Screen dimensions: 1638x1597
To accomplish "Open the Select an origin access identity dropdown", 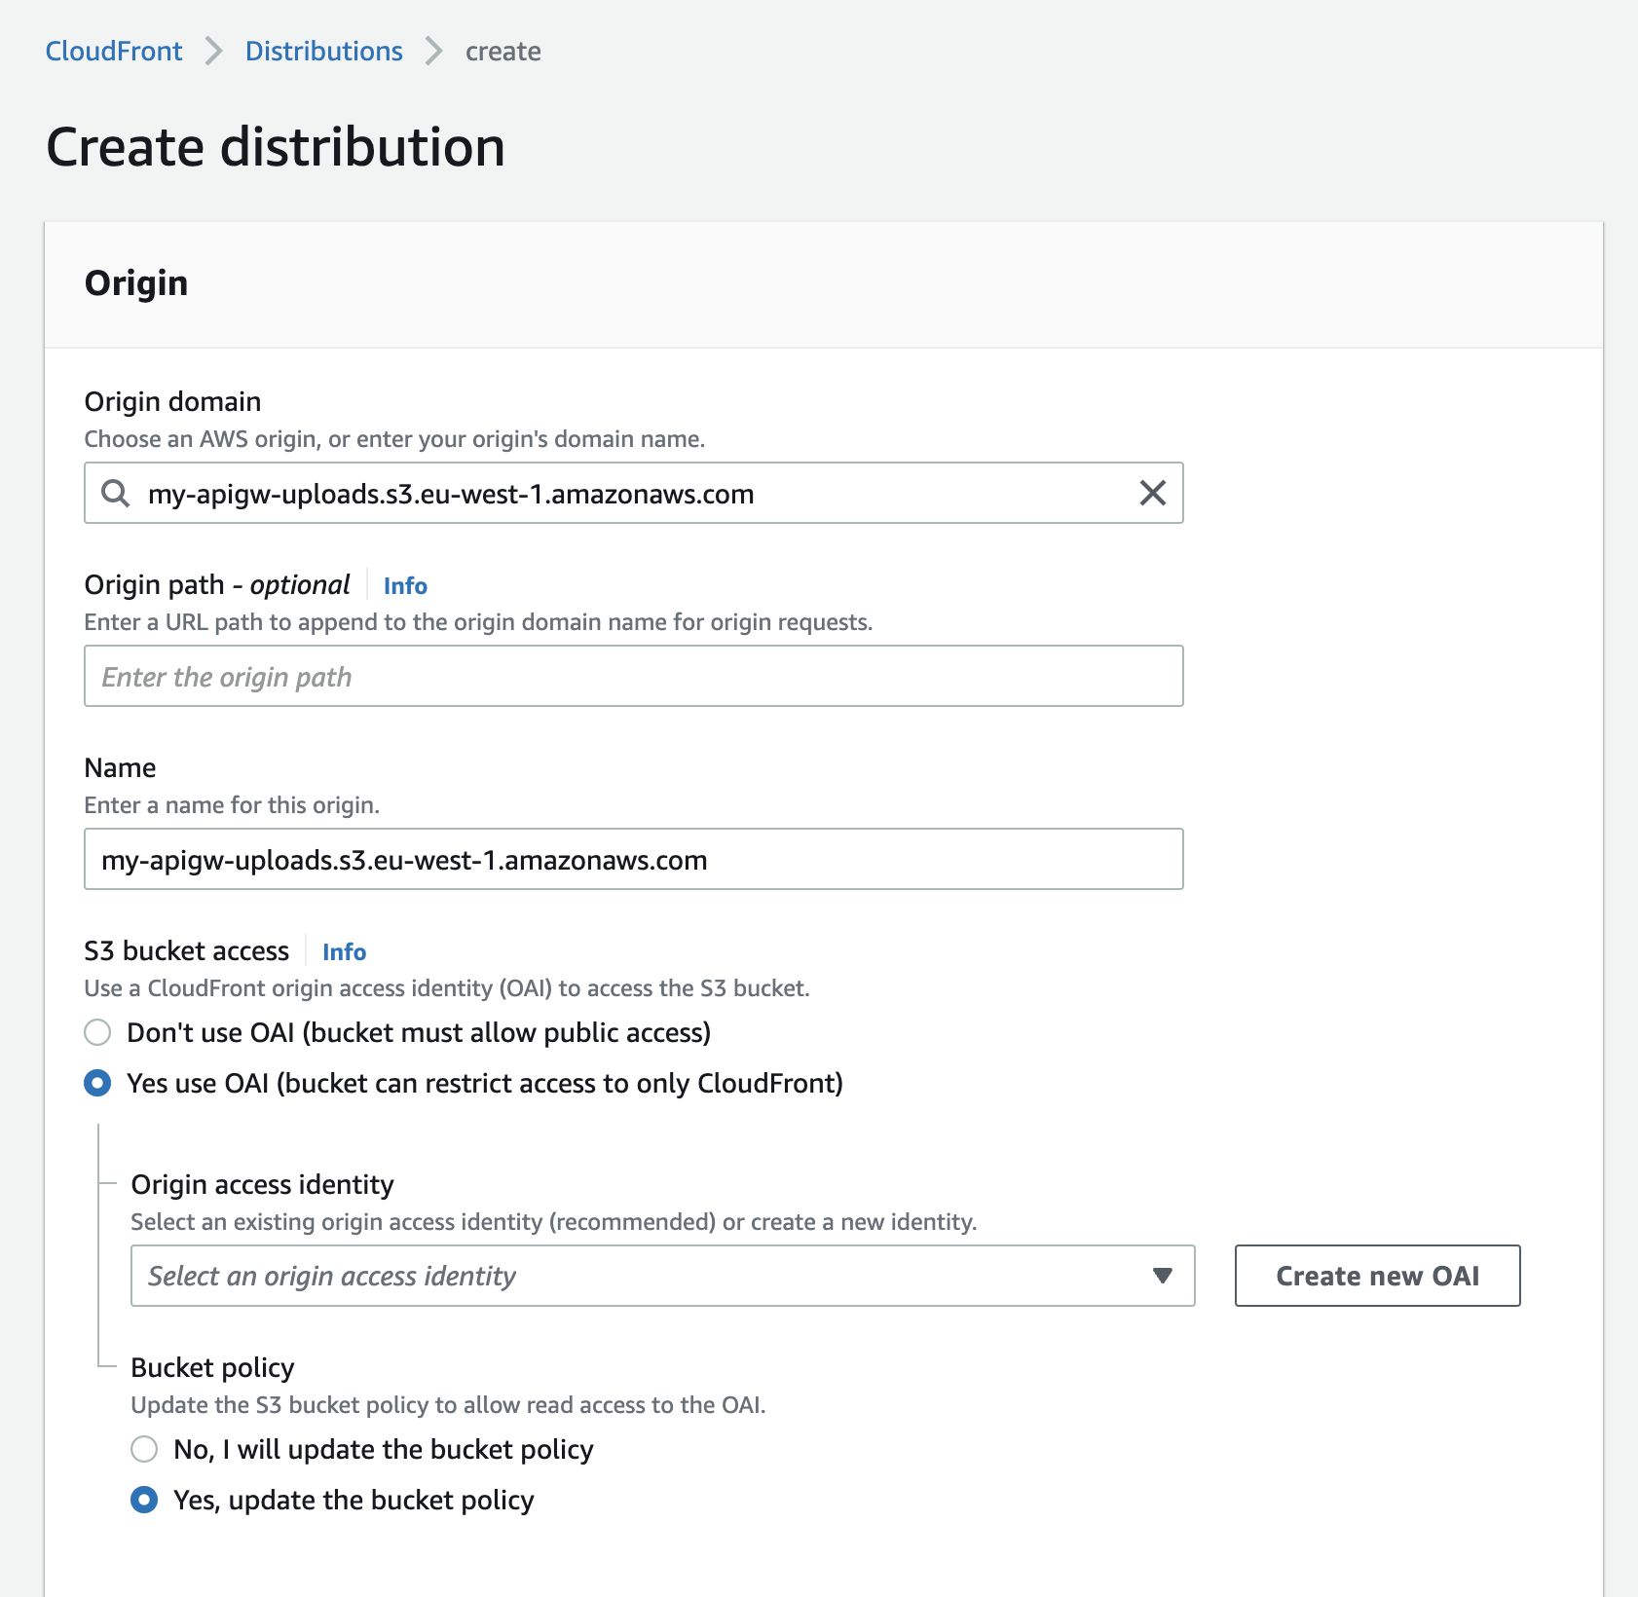I will 663,1276.
